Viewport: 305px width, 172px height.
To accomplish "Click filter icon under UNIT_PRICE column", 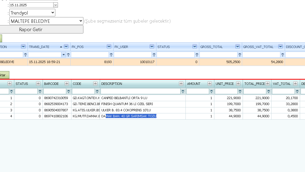I will click(240, 91).
